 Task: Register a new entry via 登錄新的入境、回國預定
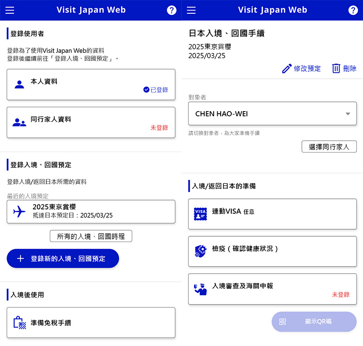coord(63,258)
